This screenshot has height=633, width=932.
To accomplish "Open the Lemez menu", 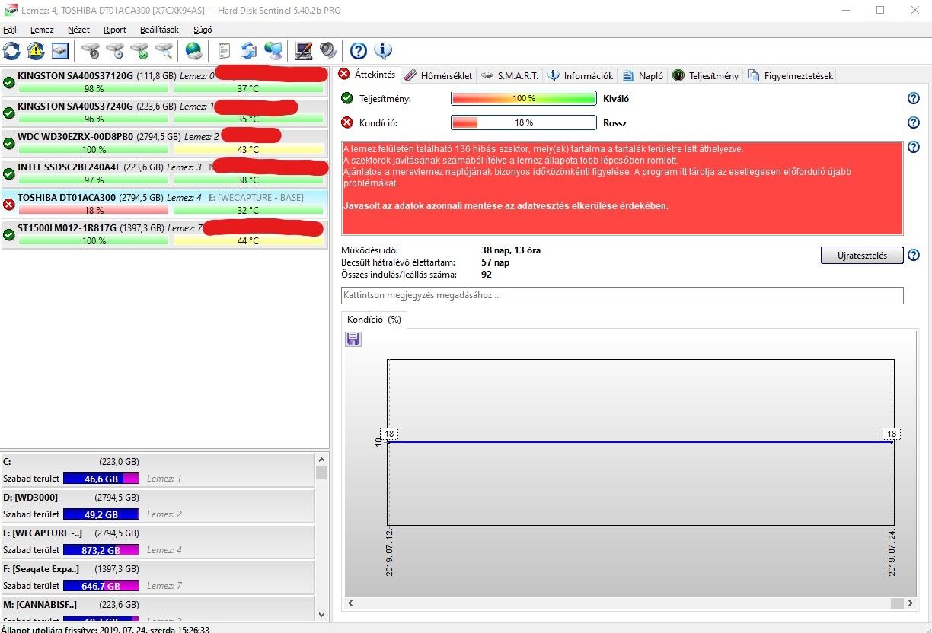I will 42,30.
